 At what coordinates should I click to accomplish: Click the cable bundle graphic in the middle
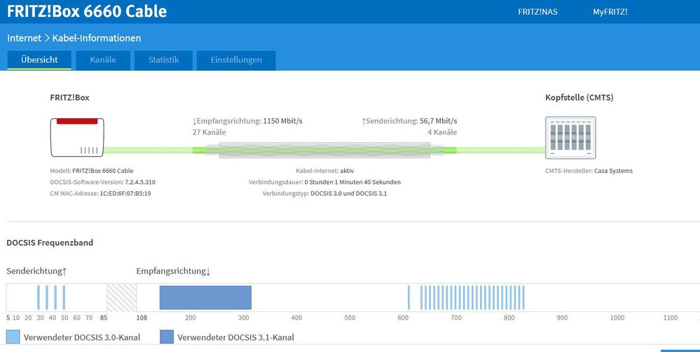324,150
